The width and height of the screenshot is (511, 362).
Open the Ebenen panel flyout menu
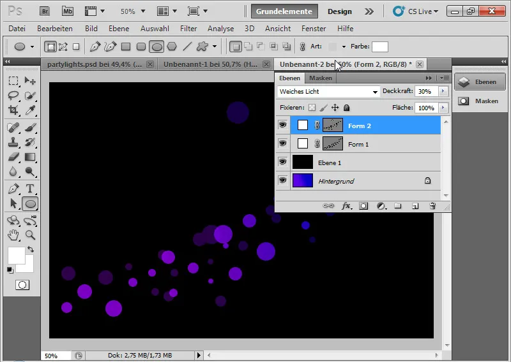pyautogui.click(x=445, y=78)
